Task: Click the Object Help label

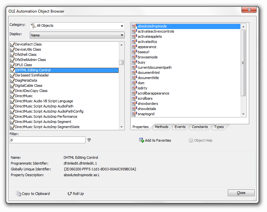Action: [203, 140]
